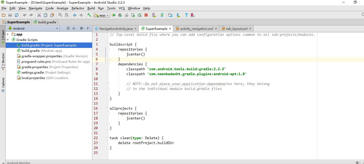Navigate Forward with the right arrow icon
Image resolution: width=364 pixels, height=164 pixels.
(81, 15)
